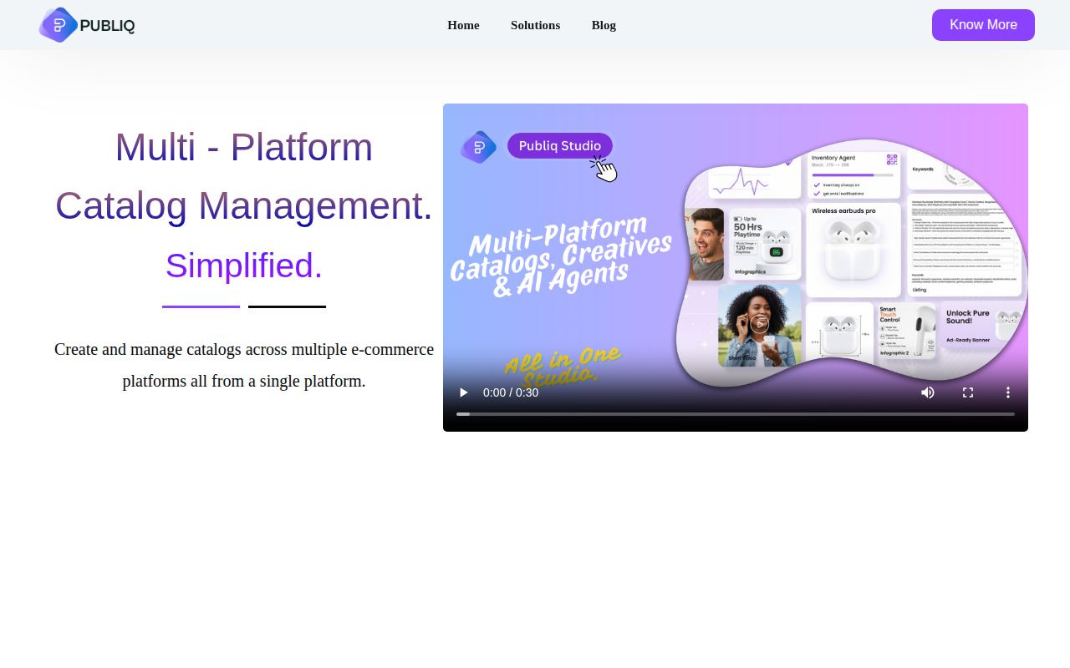Enter fullscreen mode for the video
1070x668 pixels.
tap(968, 392)
